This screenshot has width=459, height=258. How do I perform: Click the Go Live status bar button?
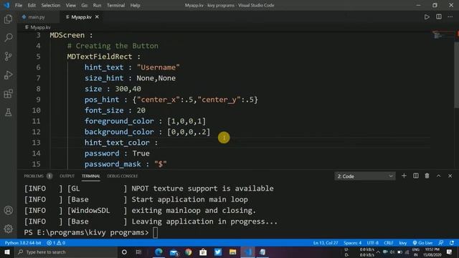pyautogui.click(x=422, y=243)
